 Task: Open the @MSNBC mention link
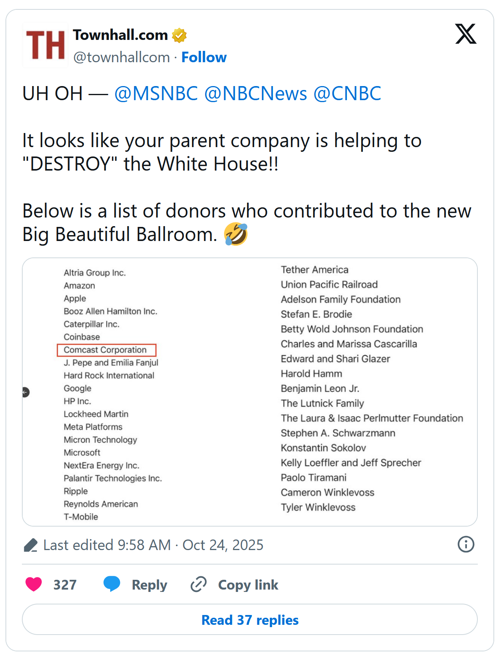tap(156, 94)
